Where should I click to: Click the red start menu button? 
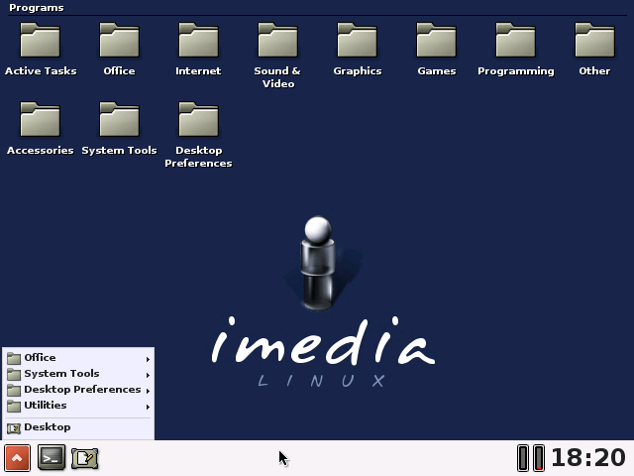[x=17, y=457]
